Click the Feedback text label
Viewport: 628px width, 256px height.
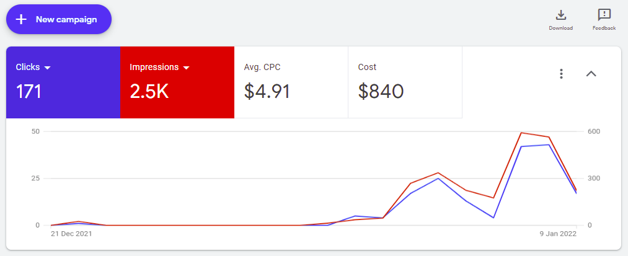click(x=604, y=28)
